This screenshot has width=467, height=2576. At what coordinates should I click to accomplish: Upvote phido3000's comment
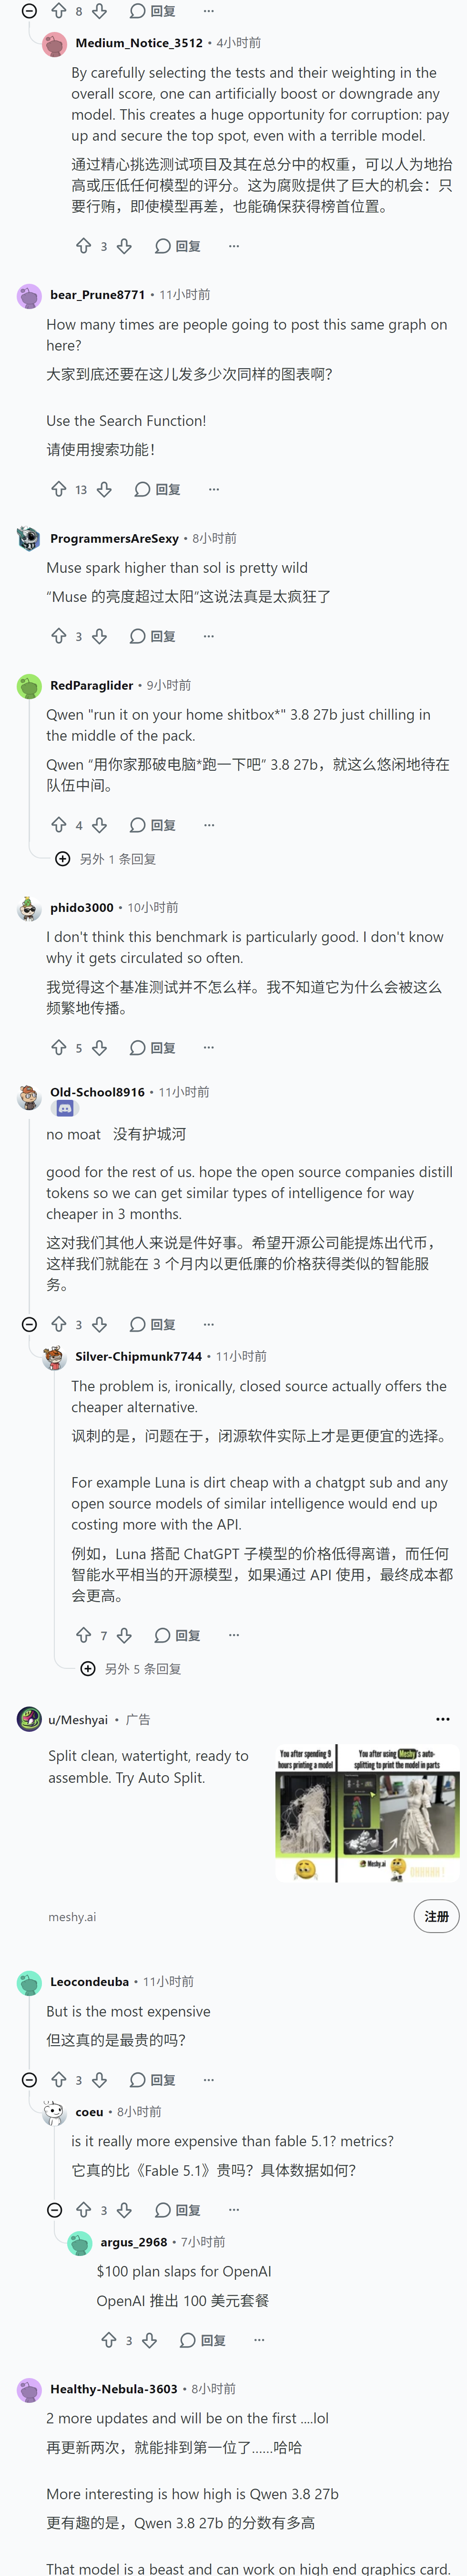point(58,1047)
